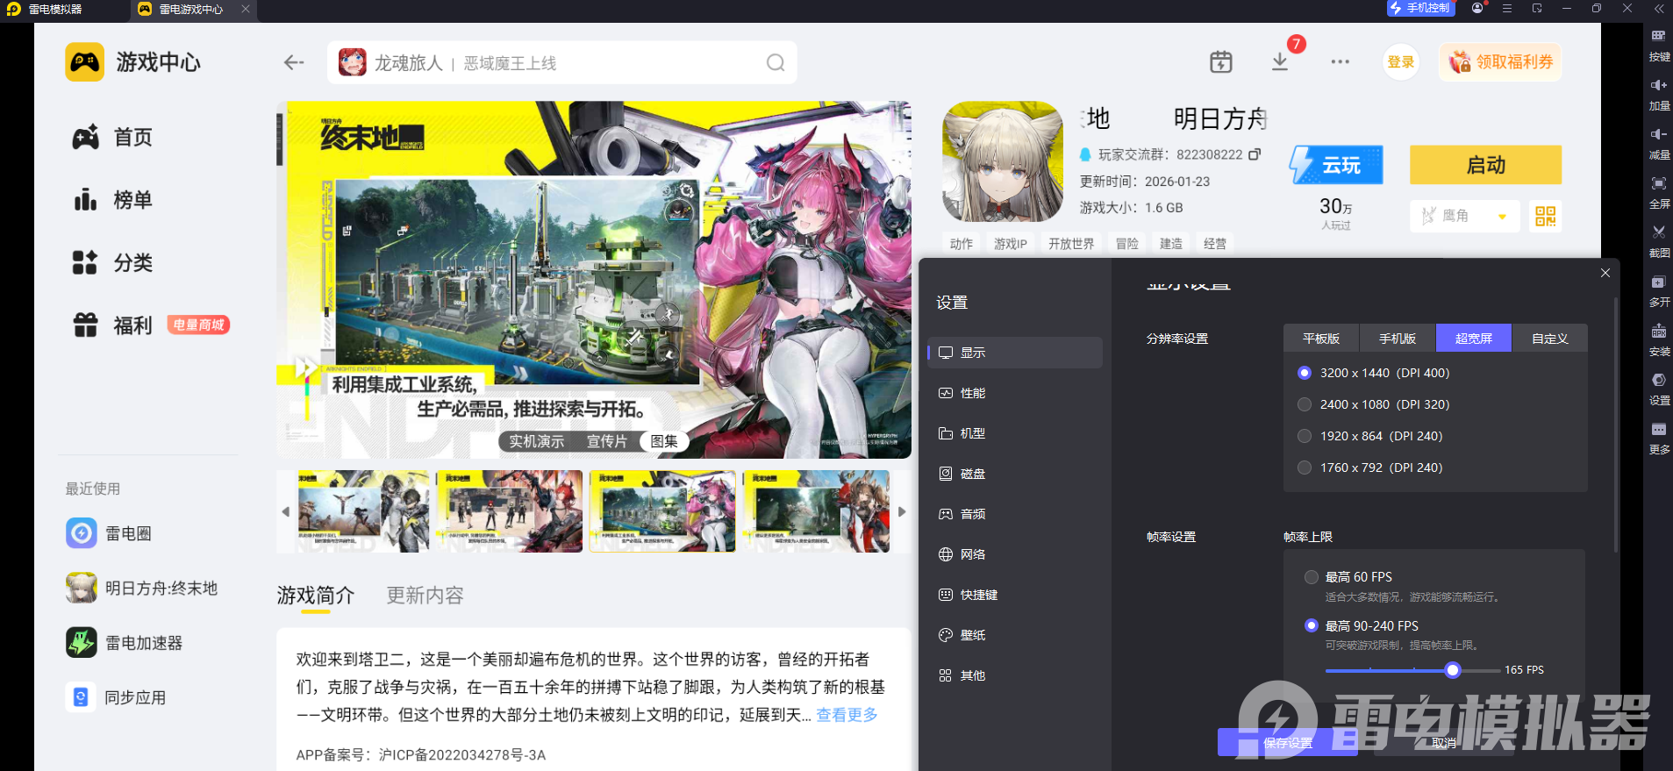This screenshot has width=1673, height=771.
Task: Switch to 雷电模拟器 window tab
Action: pos(57,10)
